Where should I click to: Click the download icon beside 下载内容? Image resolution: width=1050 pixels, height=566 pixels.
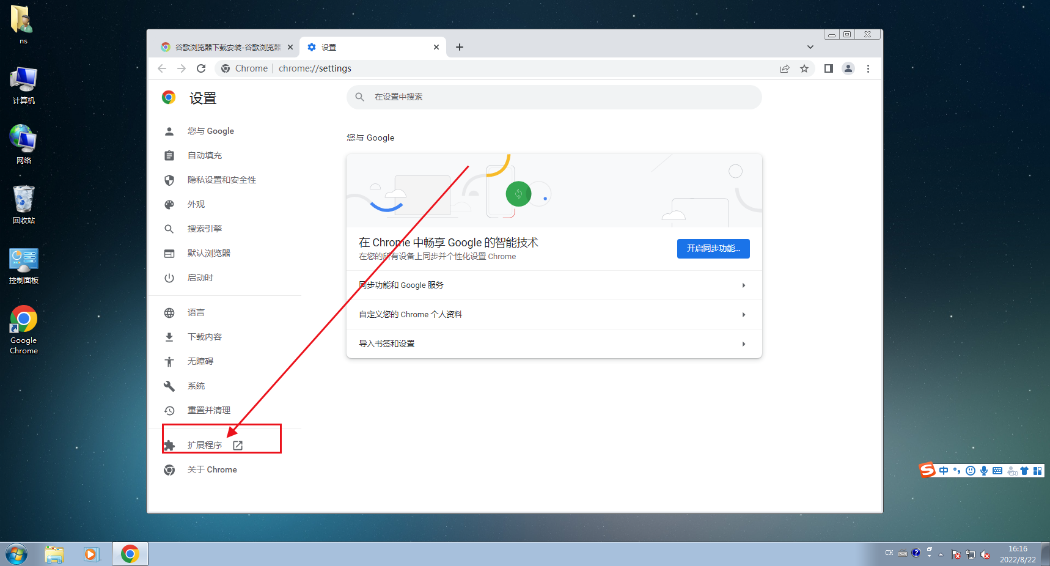point(169,337)
